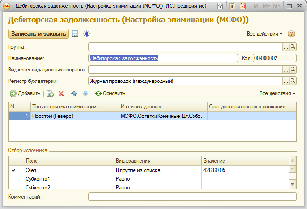Image resolution: width=307 pixels, height=209 pixels.
Task: Move row up with blue arrow
Action: tap(74, 93)
